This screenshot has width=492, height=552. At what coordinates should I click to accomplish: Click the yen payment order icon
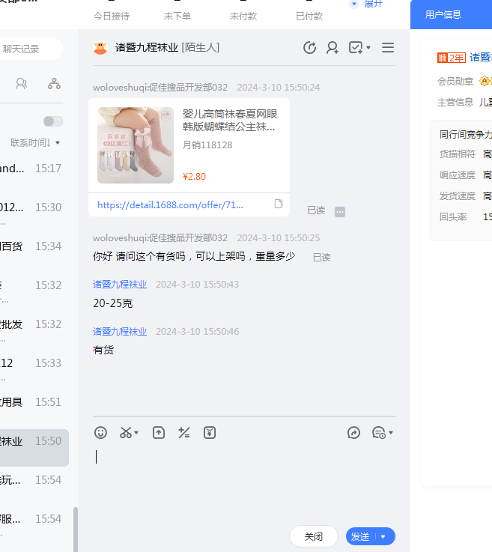tap(210, 432)
